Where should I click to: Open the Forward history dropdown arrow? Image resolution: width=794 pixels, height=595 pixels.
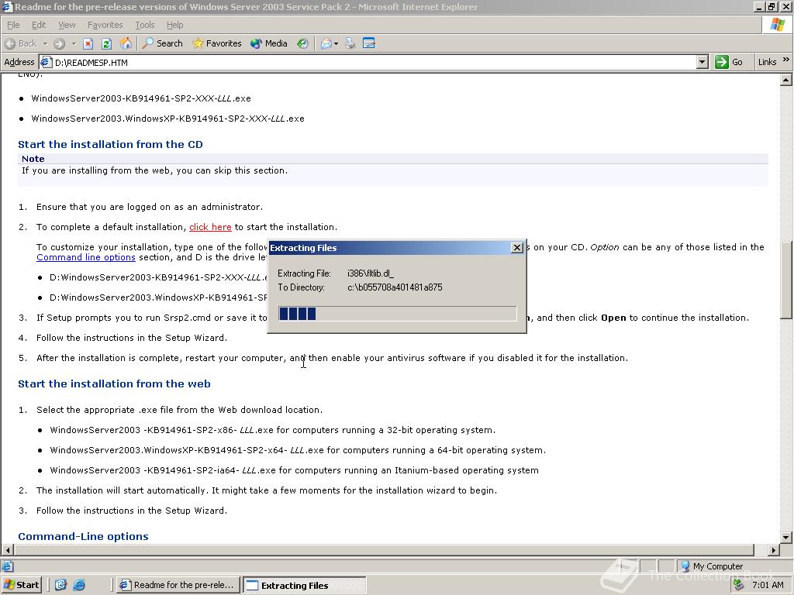pos(74,43)
